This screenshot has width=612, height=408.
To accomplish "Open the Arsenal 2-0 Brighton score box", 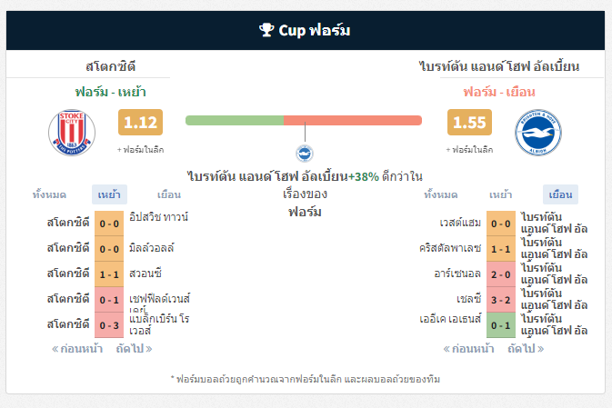I will [501, 274].
